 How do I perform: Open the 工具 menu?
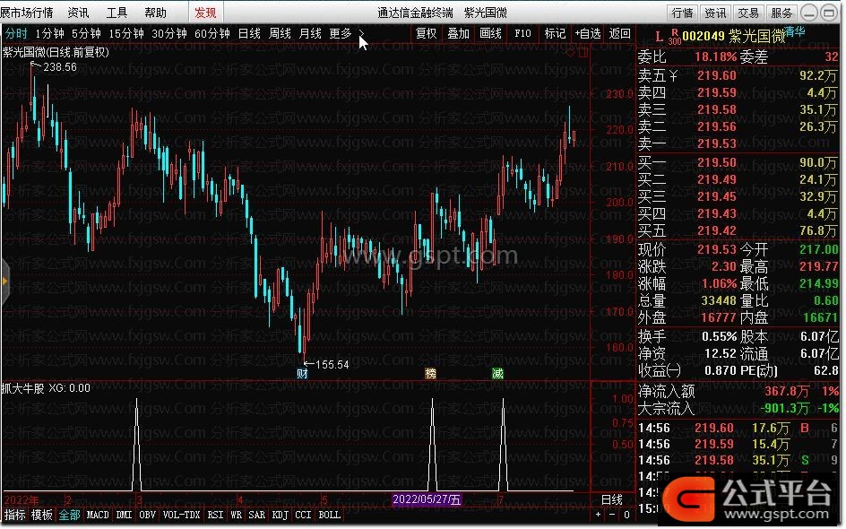[x=117, y=13]
